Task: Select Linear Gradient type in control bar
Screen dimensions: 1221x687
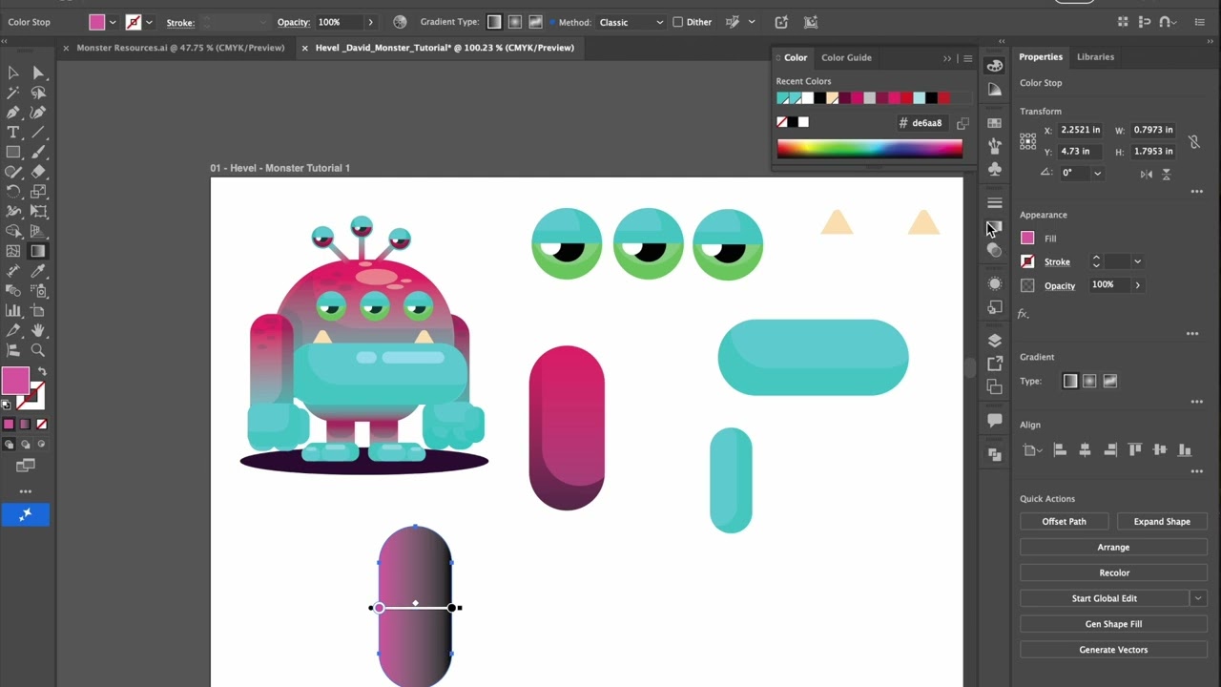Action: point(493,22)
